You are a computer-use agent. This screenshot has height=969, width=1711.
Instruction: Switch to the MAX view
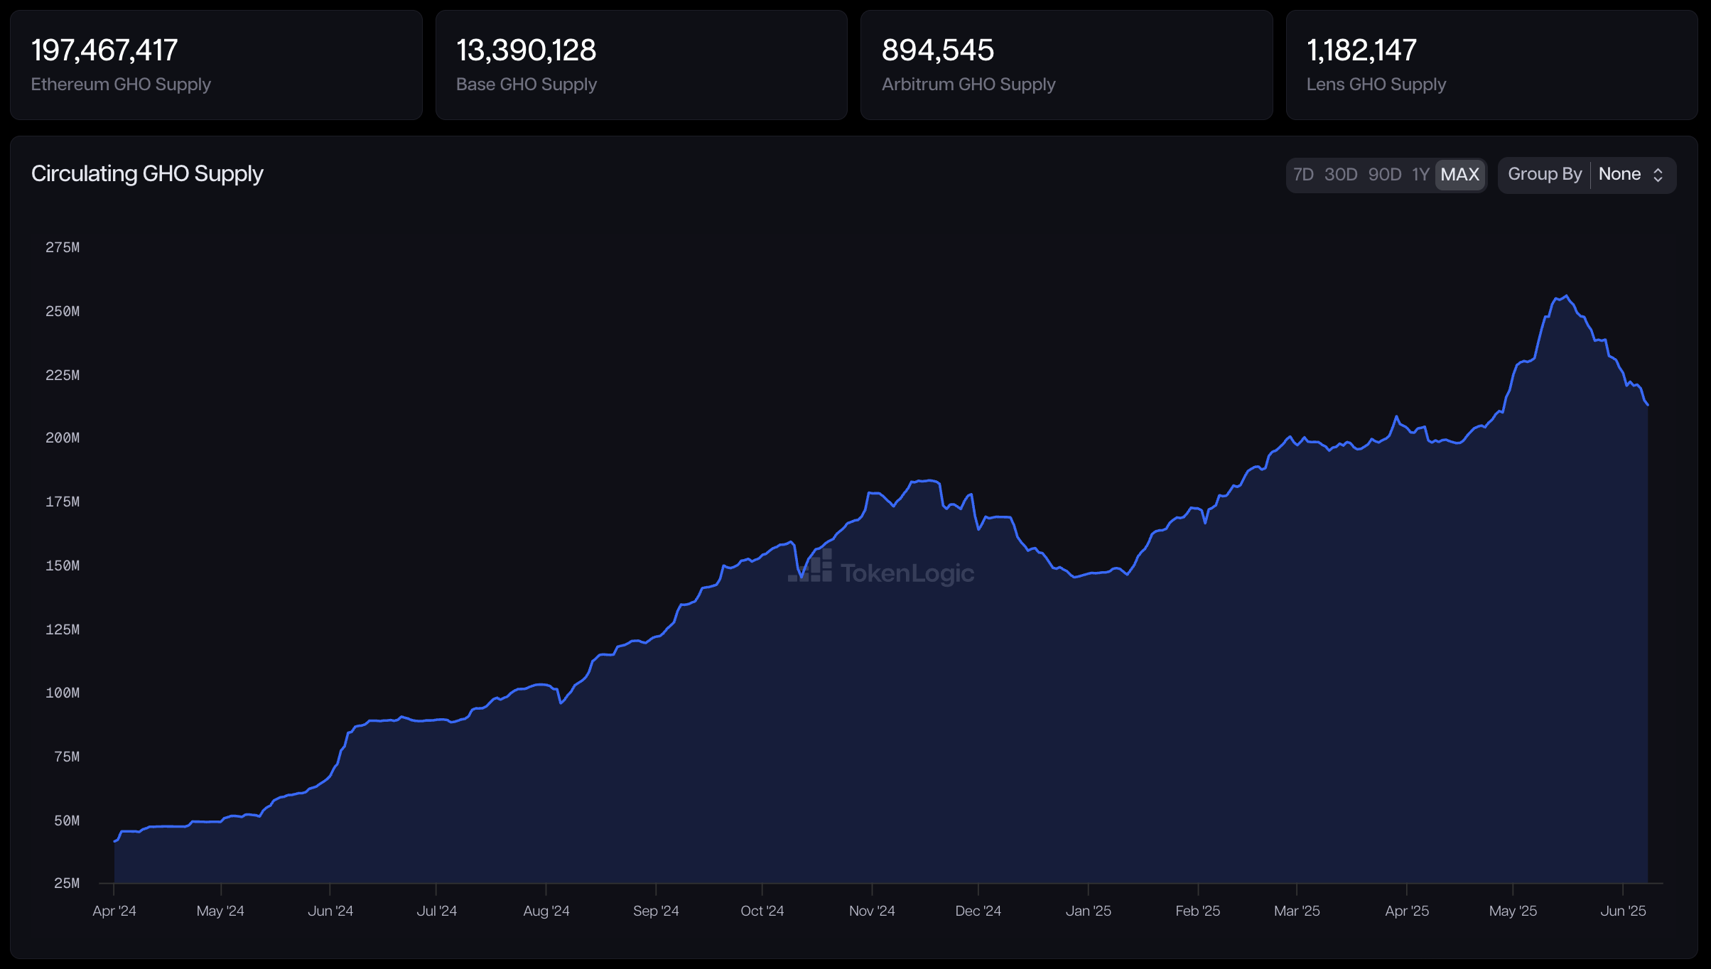(1460, 174)
